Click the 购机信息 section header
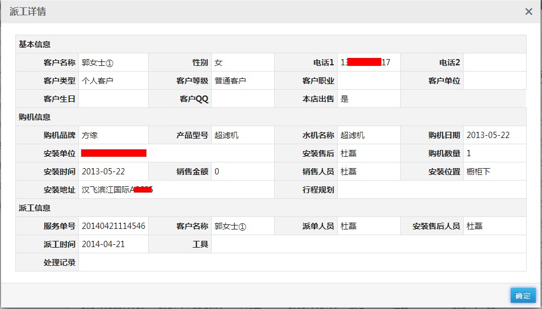542x309 pixels. tap(35, 117)
